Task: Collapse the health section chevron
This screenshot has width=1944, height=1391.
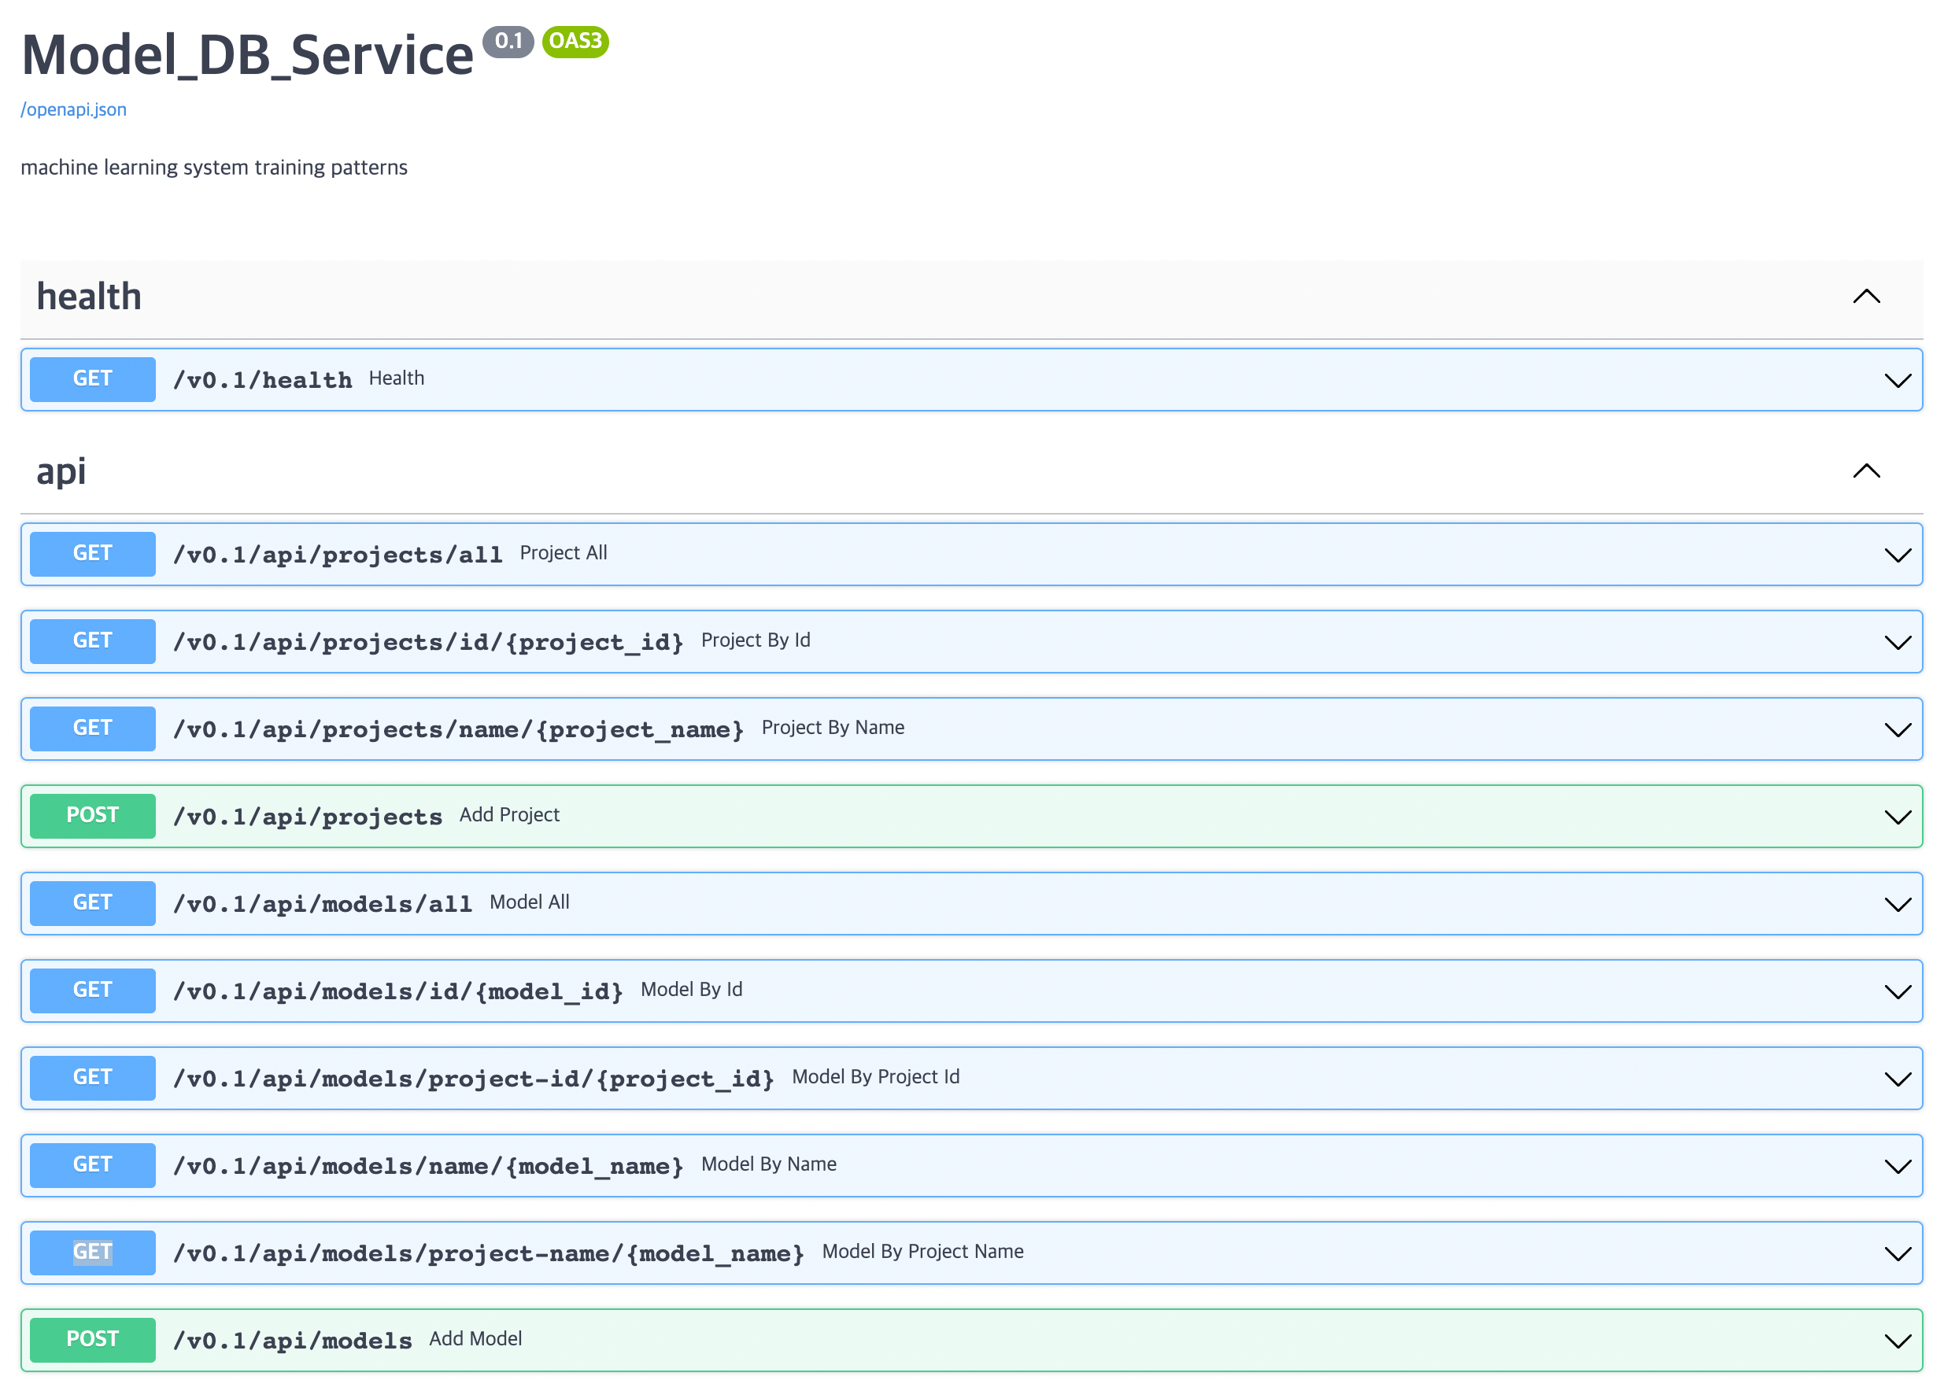Action: coord(1865,297)
